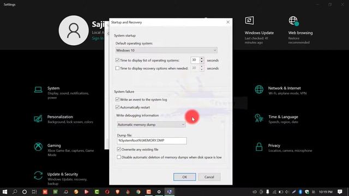Open the Update & Security category
Image resolution: width=349 pixels, height=196 pixels.
click(61, 179)
